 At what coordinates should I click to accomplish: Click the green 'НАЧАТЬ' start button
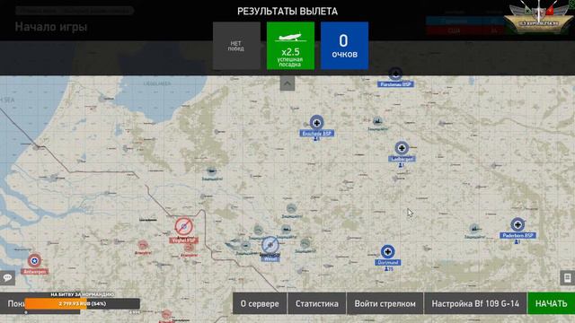coord(551,303)
